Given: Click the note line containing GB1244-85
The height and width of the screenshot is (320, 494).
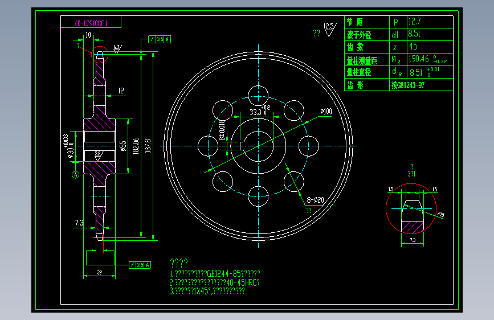Looking at the screenshot, I should pyautogui.click(x=215, y=273).
